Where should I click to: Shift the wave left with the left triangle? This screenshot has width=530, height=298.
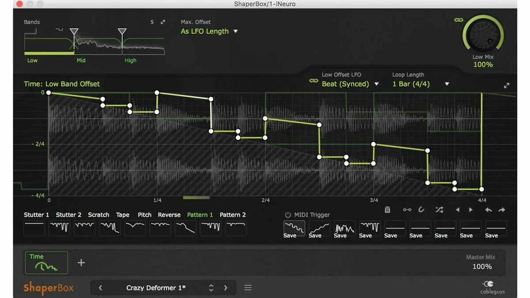tap(458, 210)
